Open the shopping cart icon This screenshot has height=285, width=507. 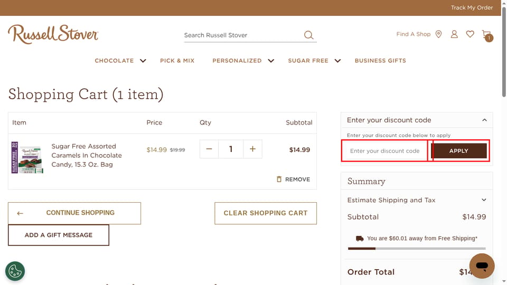point(487,35)
